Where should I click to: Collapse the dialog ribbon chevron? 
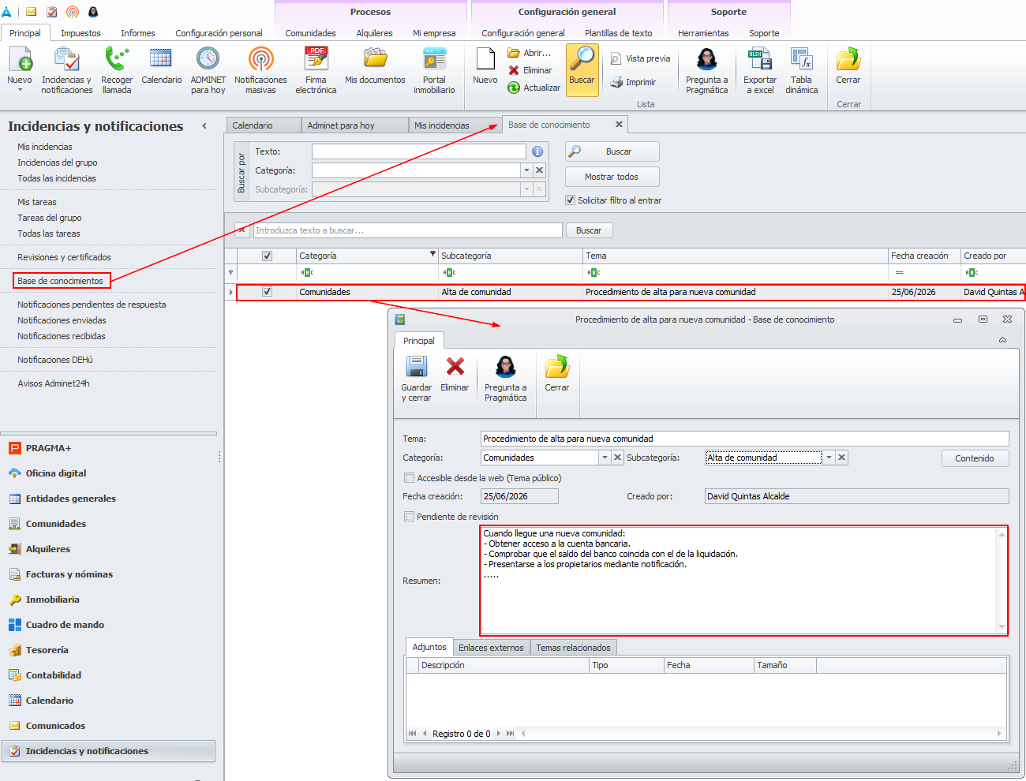(1002, 340)
